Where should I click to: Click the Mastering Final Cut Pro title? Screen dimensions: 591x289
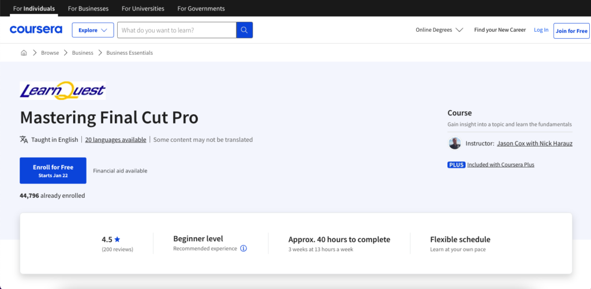(109, 118)
